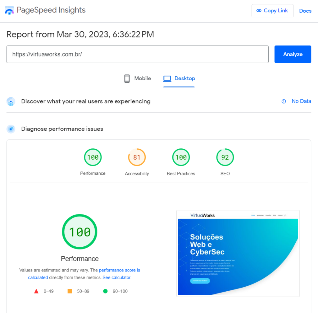
Task: Click the real users experience icon
Action: [x=11, y=102]
